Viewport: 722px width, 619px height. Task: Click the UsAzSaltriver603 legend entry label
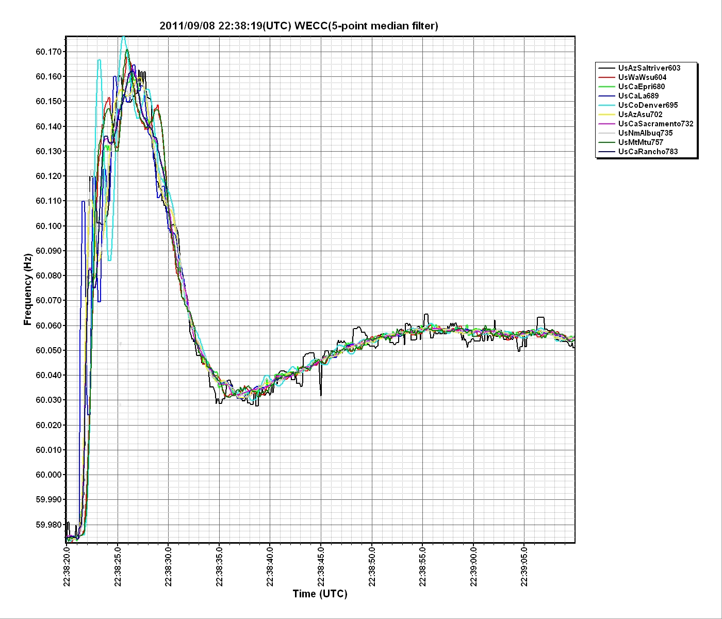(649, 68)
